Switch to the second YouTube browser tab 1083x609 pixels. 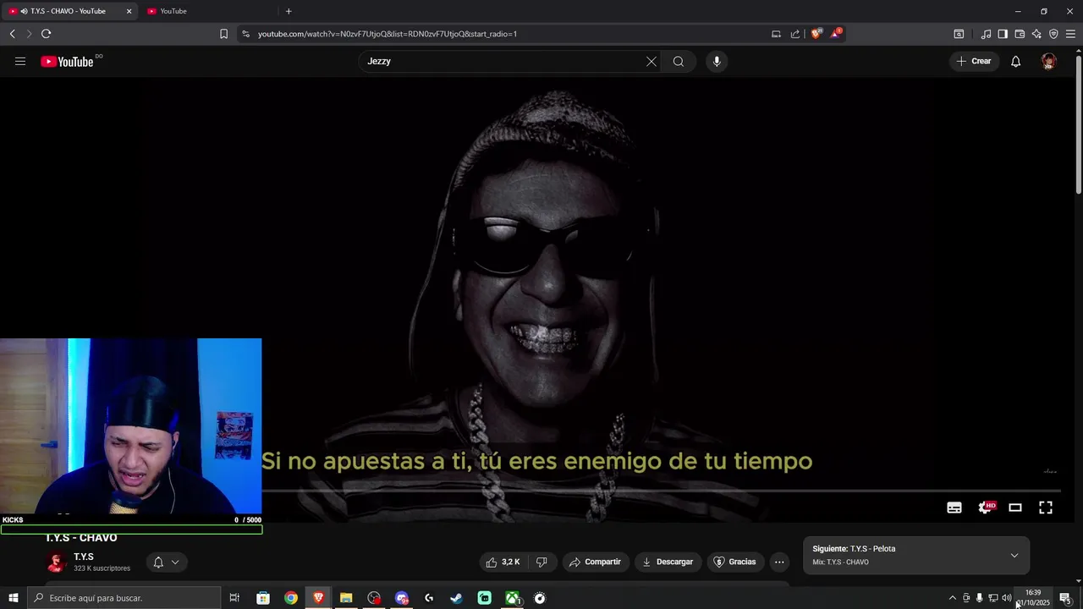[x=208, y=11]
